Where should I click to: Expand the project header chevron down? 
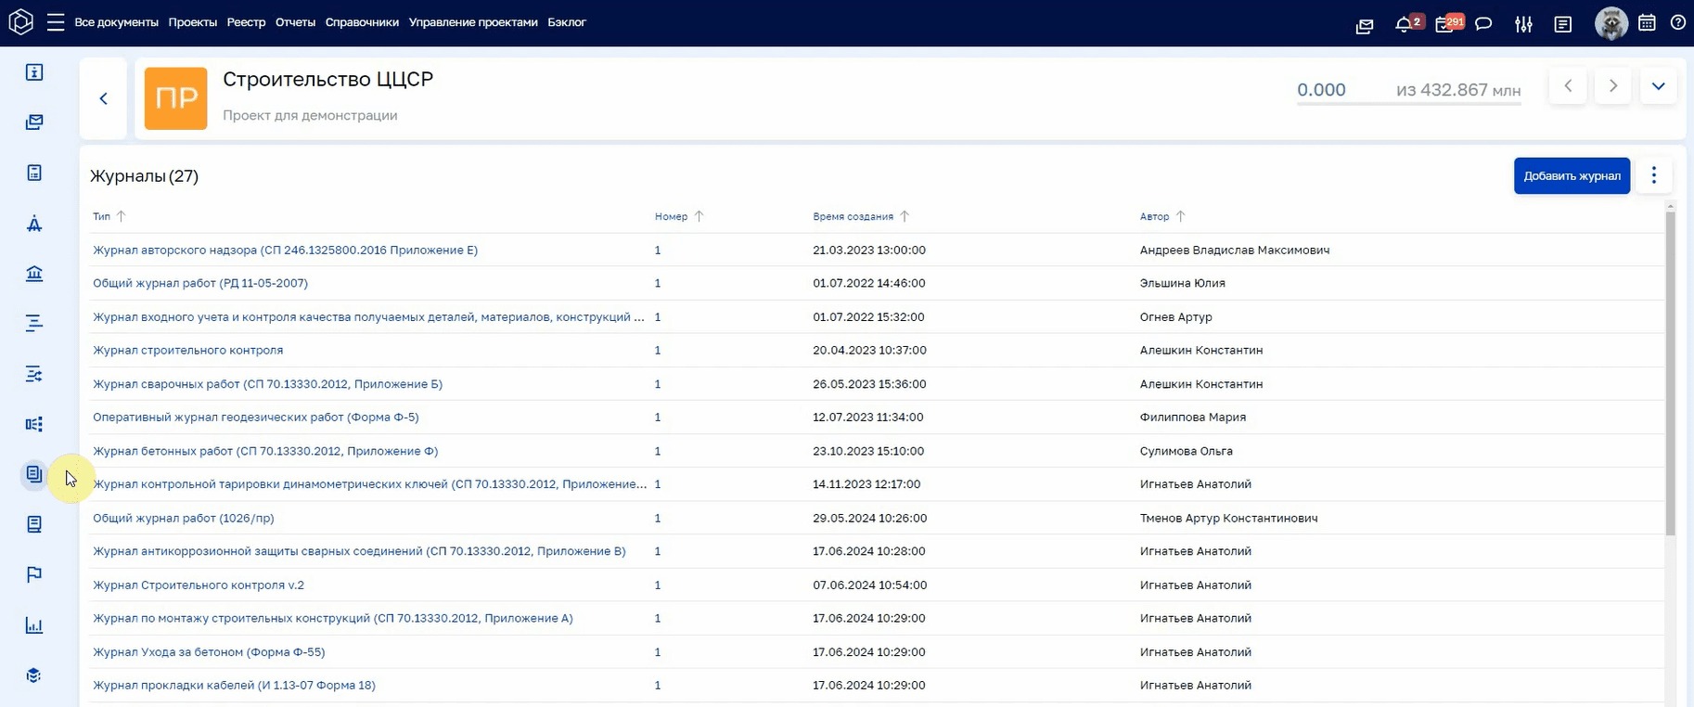[x=1658, y=86]
